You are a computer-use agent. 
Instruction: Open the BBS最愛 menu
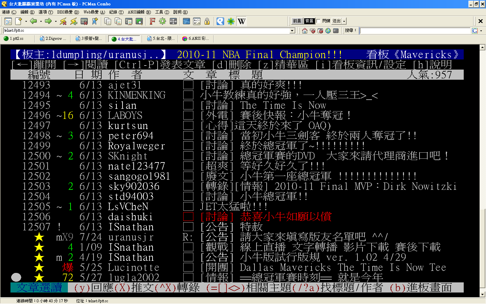click(x=68, y=12)
